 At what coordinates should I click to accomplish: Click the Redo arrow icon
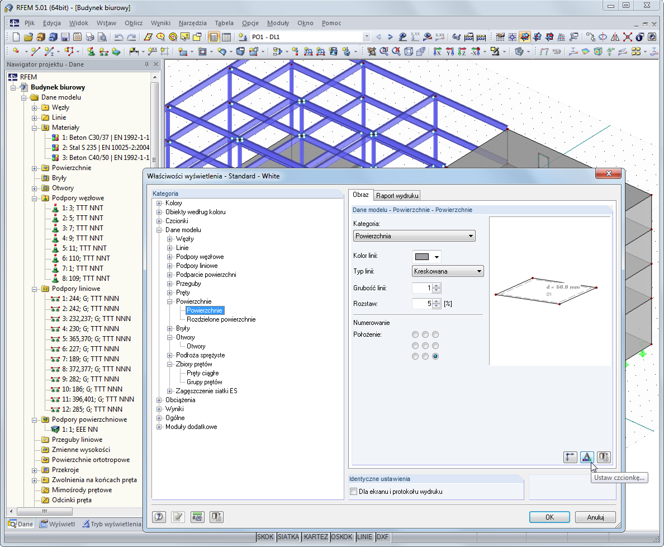coord(132,37)
